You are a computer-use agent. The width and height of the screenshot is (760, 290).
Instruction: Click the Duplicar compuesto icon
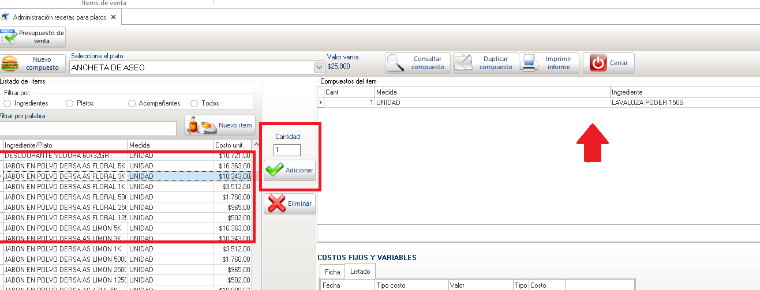tap(464, 63)
